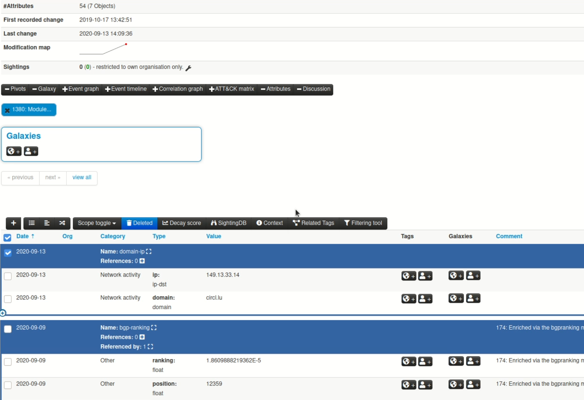Click the plus add attribute button
Image resolution: width=584 pixels, height=400 pixels.
[x=14, y=223]
